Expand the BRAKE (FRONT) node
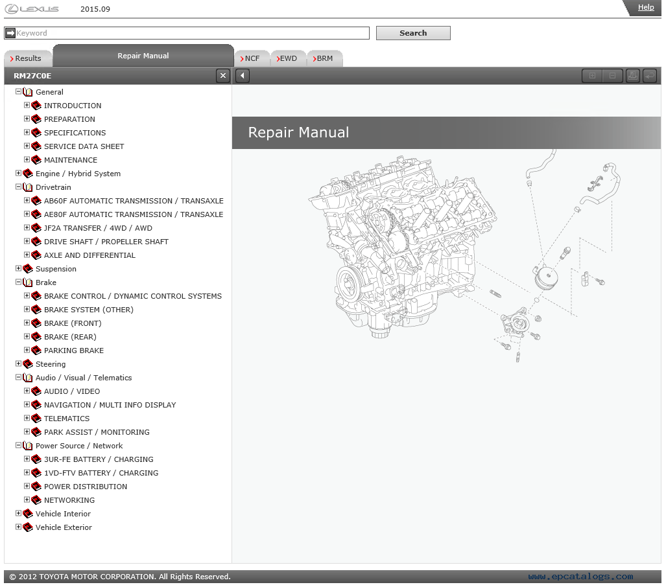This screenshot has height=587, width=666. tap(27, 322)
